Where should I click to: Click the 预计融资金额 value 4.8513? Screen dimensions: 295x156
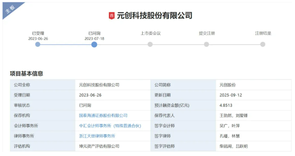pyautogui.click(x=226, y=105)
